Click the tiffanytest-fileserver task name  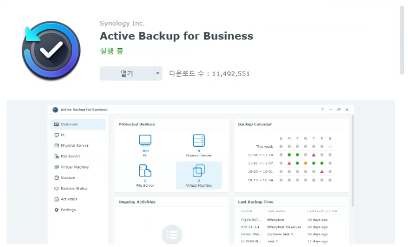[284, 227]
